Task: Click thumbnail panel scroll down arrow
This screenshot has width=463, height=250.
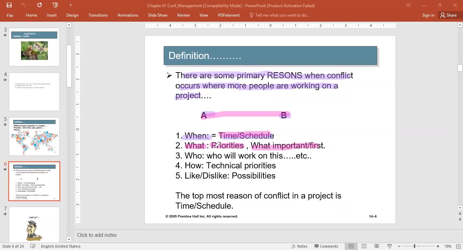Action: (69, 239)
